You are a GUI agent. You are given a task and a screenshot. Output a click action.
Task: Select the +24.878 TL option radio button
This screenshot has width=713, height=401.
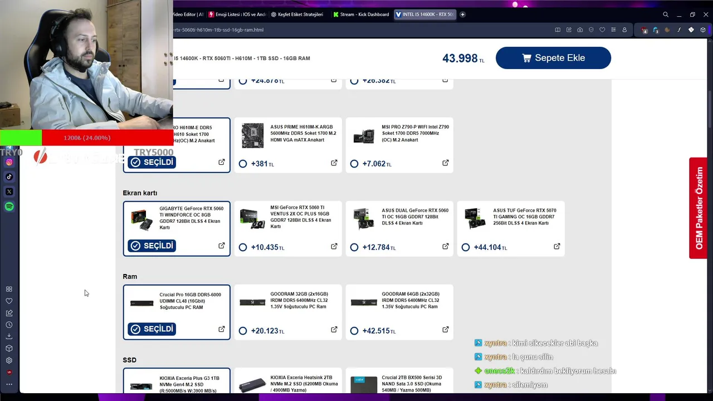click(x=243, y=81)
